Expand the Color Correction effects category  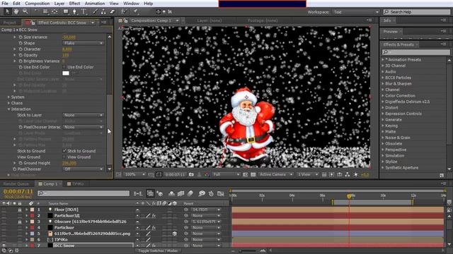(x=383, y=96)
